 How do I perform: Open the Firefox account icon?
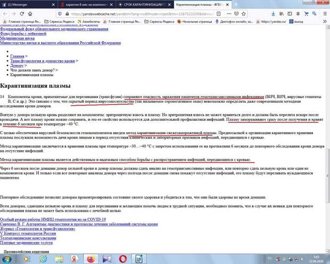[298, 14]
